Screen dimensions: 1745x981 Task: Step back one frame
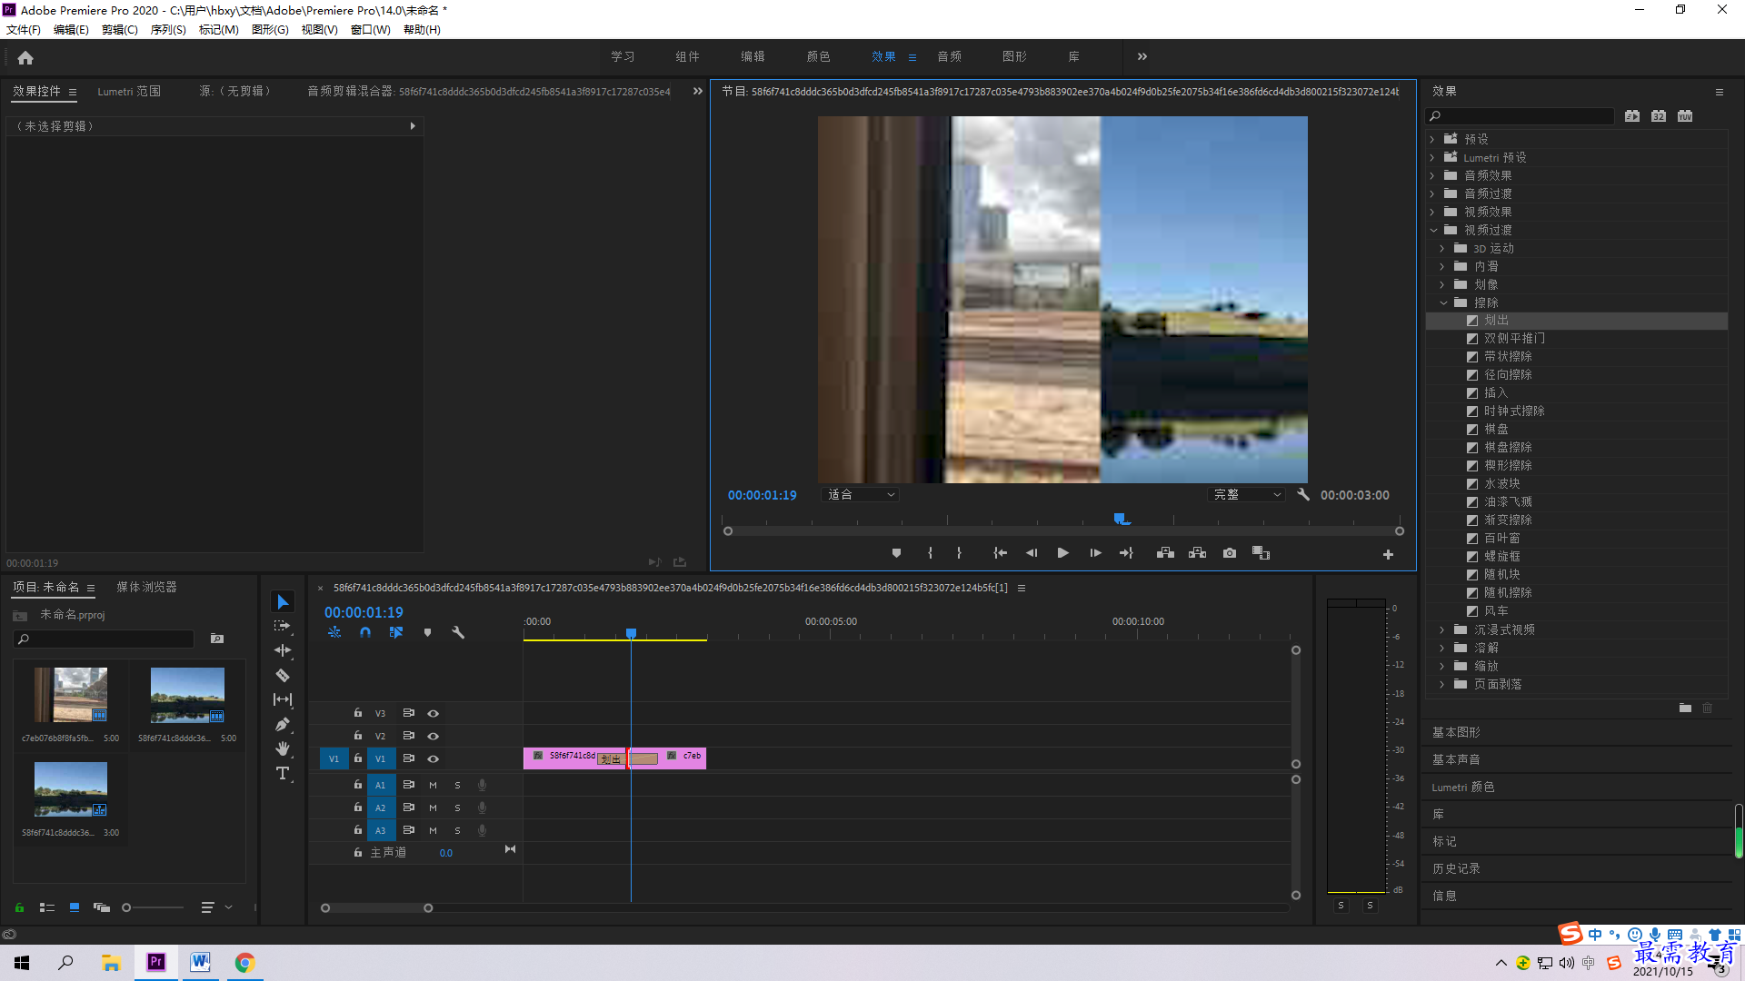1032,553
